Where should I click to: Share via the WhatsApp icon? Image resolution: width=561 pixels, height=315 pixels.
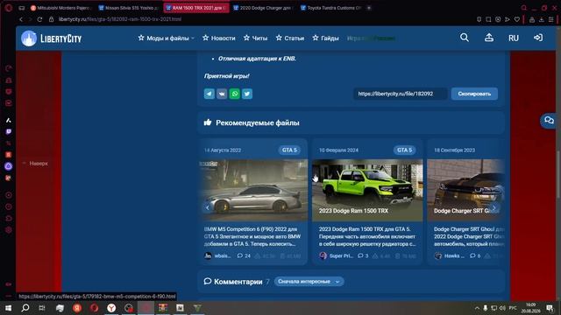[x=235, y=94]
